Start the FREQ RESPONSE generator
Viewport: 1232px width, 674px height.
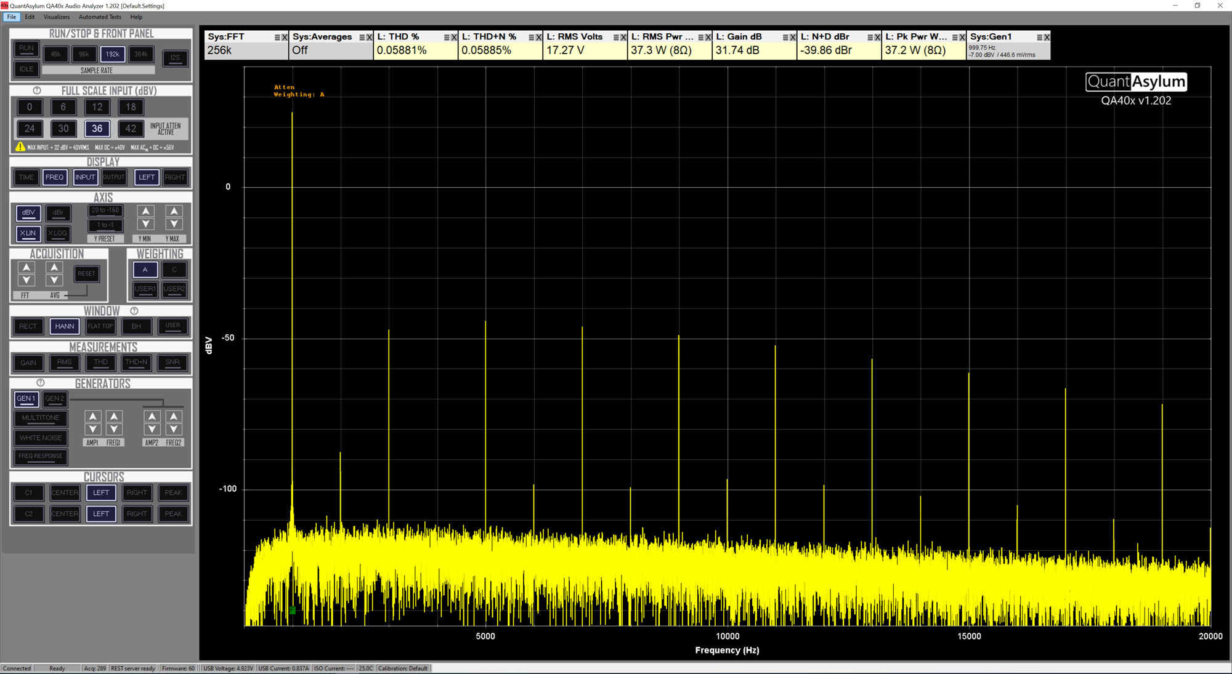(41, 456)
